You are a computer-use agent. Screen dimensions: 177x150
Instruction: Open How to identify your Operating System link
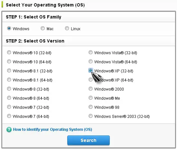point(52,130)
